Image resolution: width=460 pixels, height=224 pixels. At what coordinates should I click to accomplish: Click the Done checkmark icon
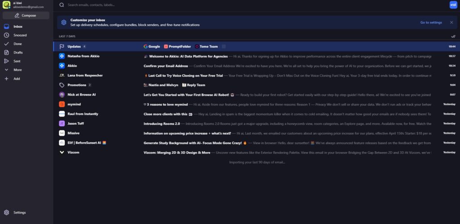tap(6, 44)
